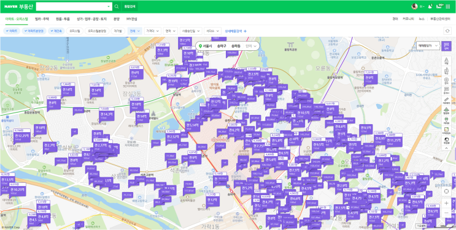Enable the 재개발 filter chip
The image size is (456, 230).
pyautogui.click(x=118, y=31)
